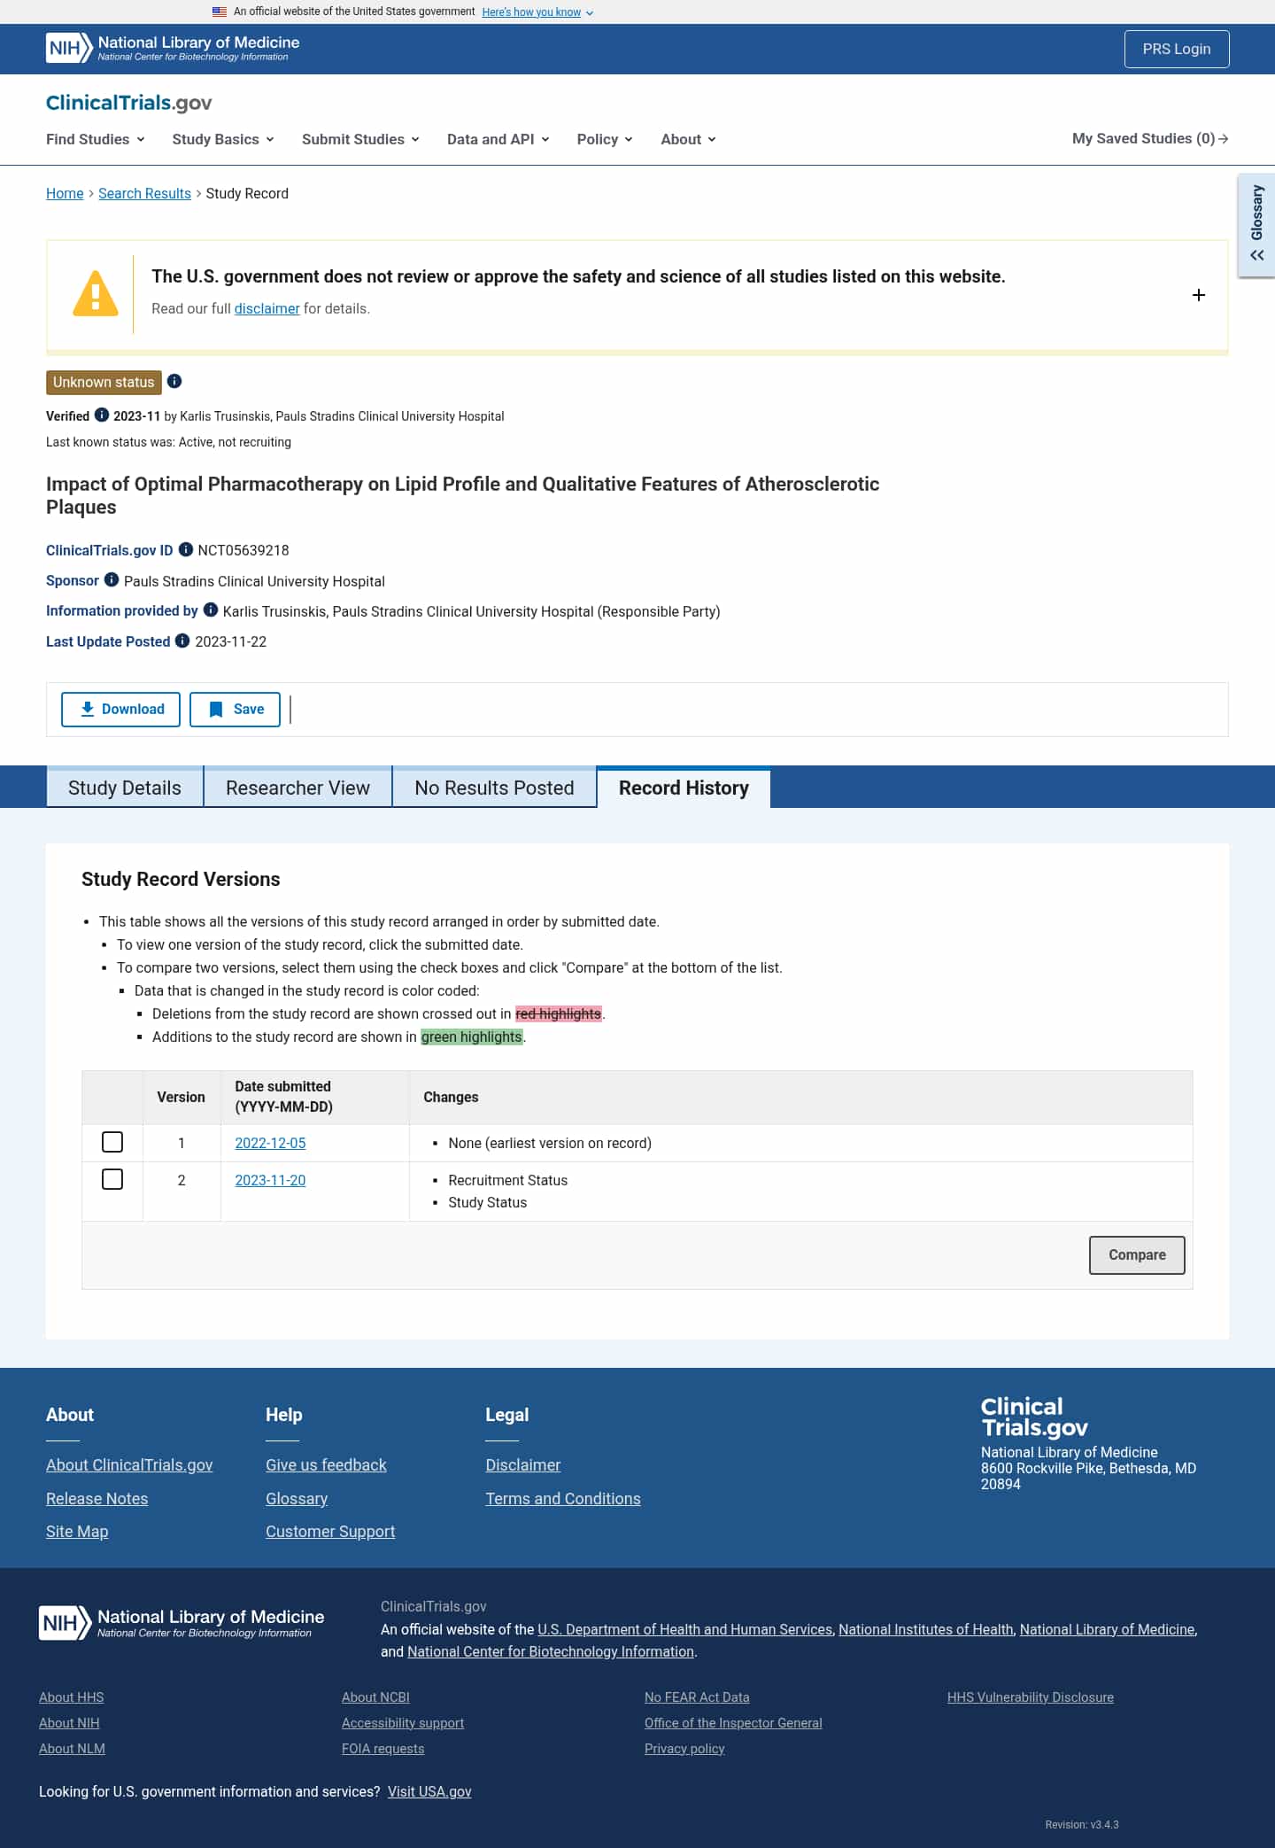This screenshot has width=1275, height=1848.
Task: View version submitted 2023-11-20
Action: tap(270, 1180)
